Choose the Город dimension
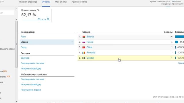This screenshot has width=184, height=103. point(24,47)
